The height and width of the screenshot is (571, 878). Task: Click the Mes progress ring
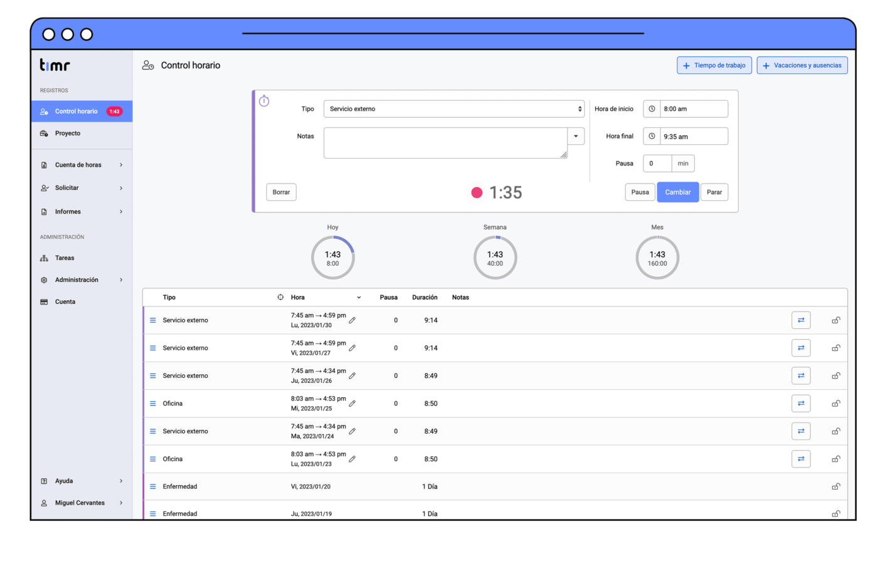[x=657, y=258]
